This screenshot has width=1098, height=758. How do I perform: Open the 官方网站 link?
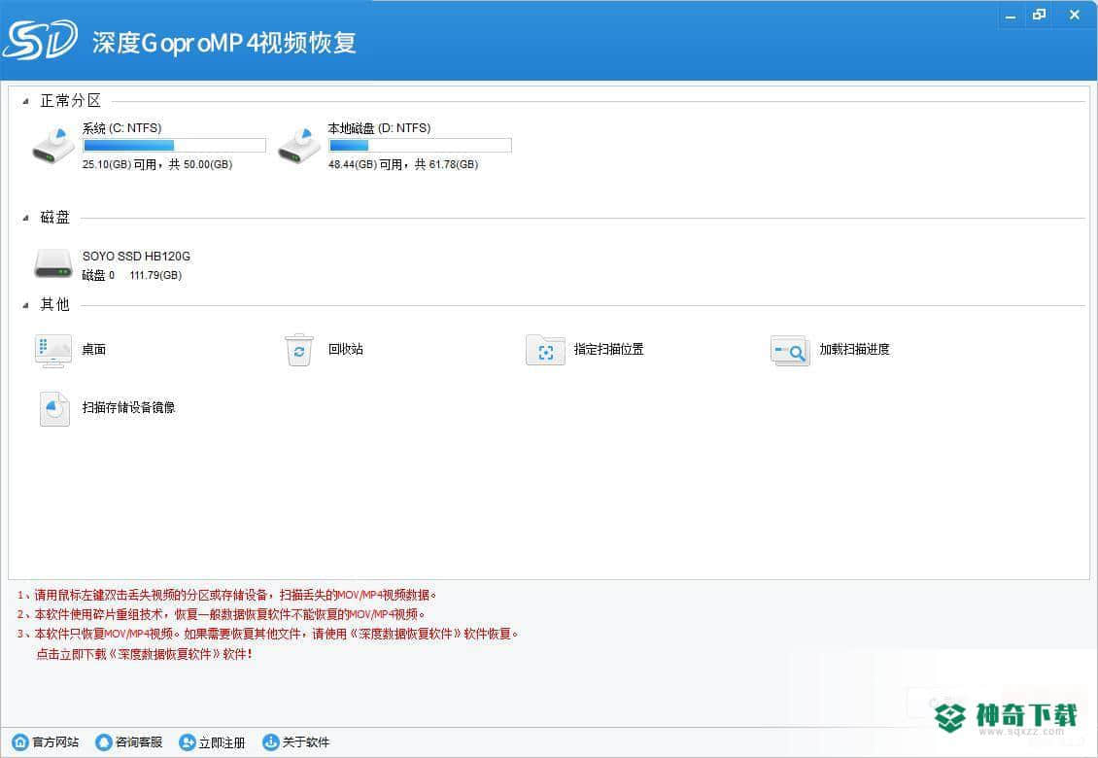(55, 741)
